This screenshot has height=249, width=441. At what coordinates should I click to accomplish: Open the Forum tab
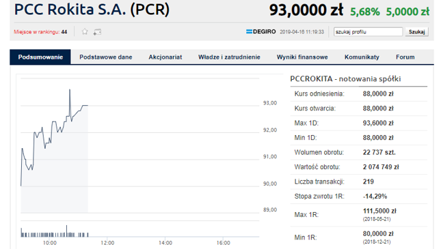coord(405,57)
